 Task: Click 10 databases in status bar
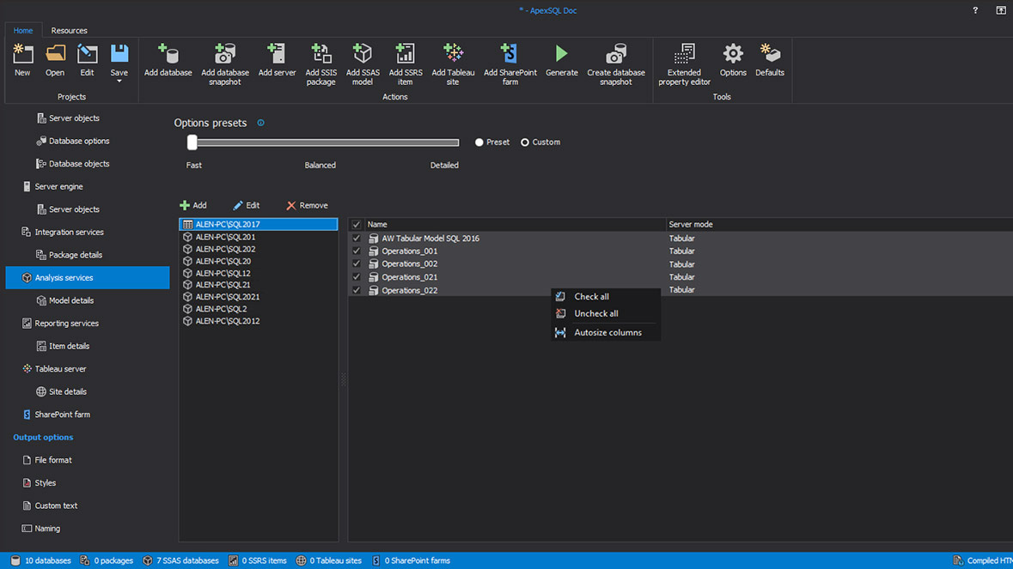click(x=40, y=560)
